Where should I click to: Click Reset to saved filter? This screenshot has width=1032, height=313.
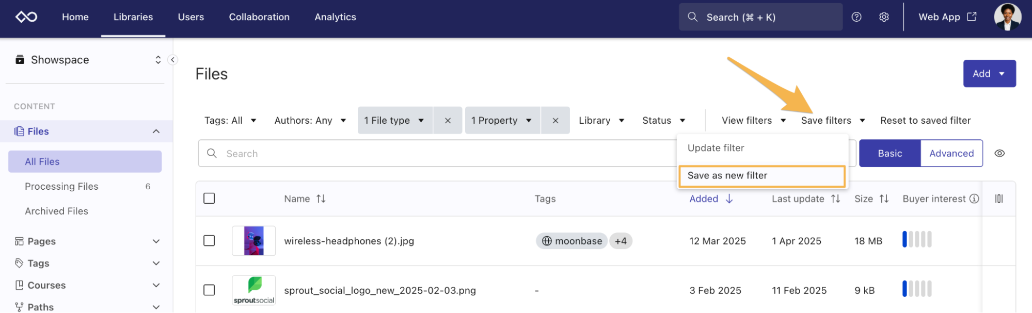[x=925, y=121]
